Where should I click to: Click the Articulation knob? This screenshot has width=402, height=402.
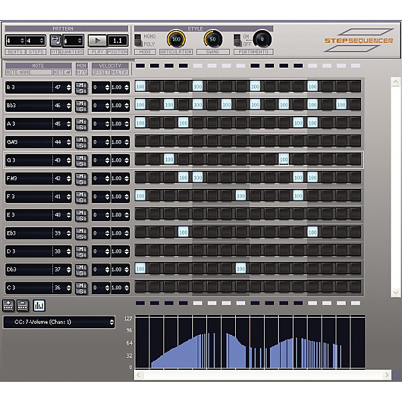tap(176, 40)
